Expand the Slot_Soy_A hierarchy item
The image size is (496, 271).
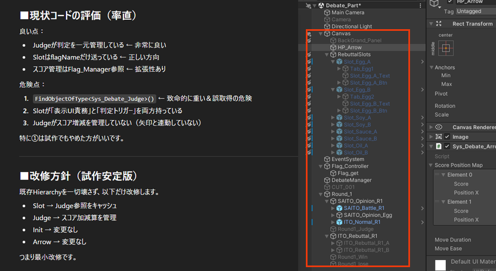[333, 118]
